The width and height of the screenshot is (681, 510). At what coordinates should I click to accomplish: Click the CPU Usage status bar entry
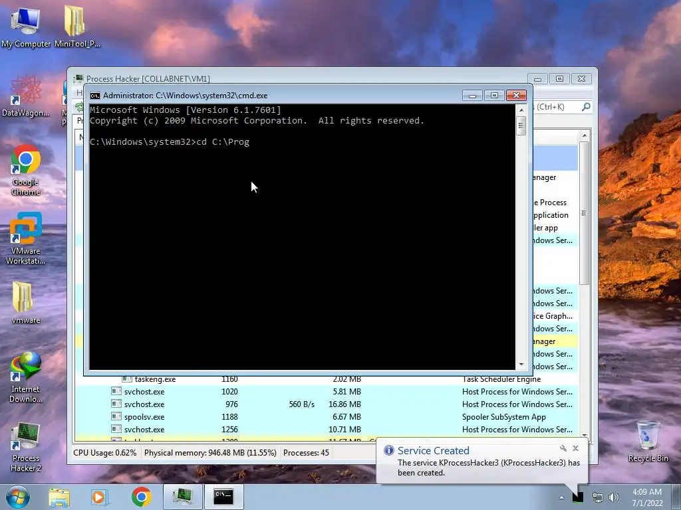104,453
